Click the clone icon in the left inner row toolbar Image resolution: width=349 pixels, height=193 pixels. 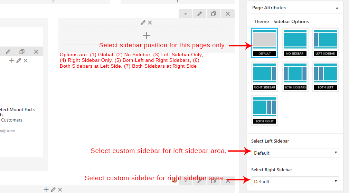[x=22, y=52]
